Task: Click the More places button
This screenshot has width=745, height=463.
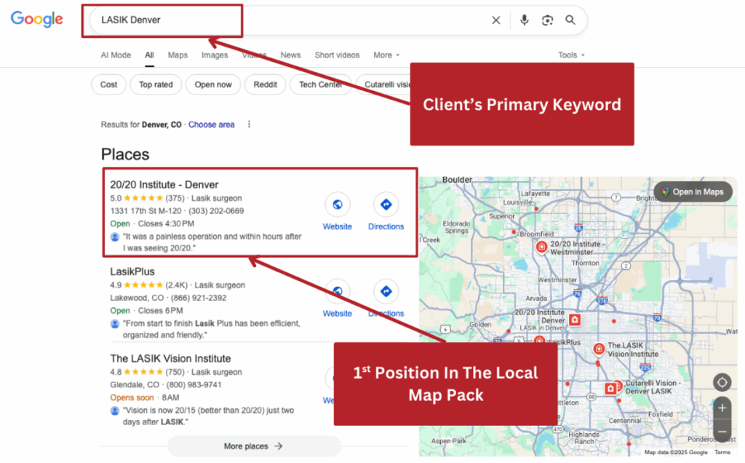Action: (x=254, y=446)
